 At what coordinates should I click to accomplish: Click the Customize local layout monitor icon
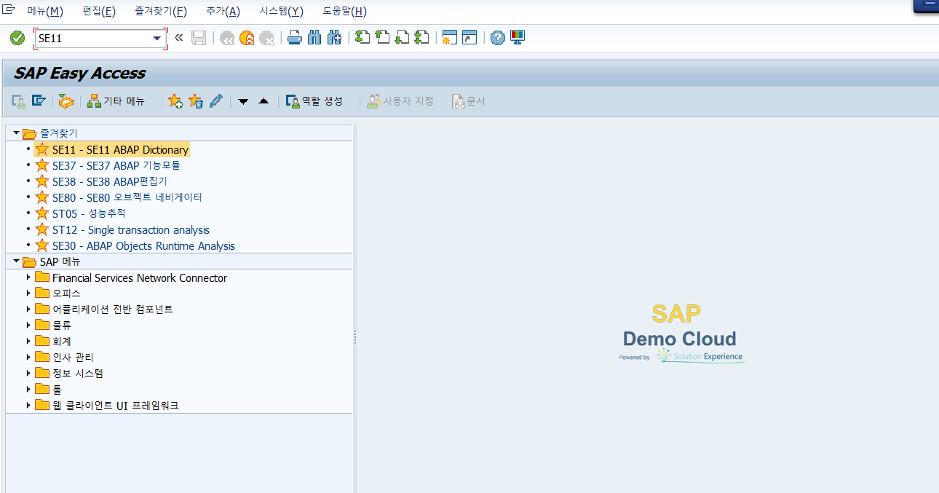pyautogui.click(x=517, y=38)
